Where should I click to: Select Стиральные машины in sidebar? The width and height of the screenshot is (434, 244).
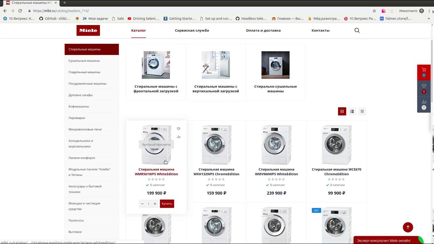click(x=92, y=49)
